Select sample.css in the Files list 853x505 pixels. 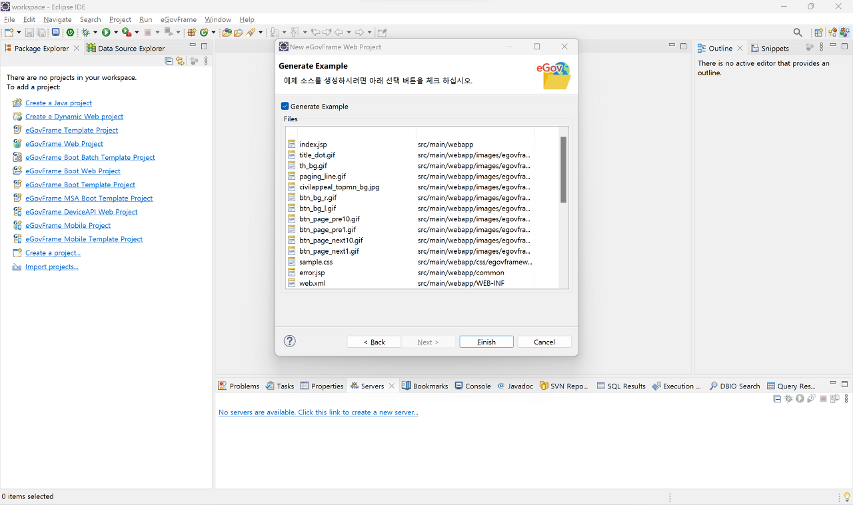(316, 262)
